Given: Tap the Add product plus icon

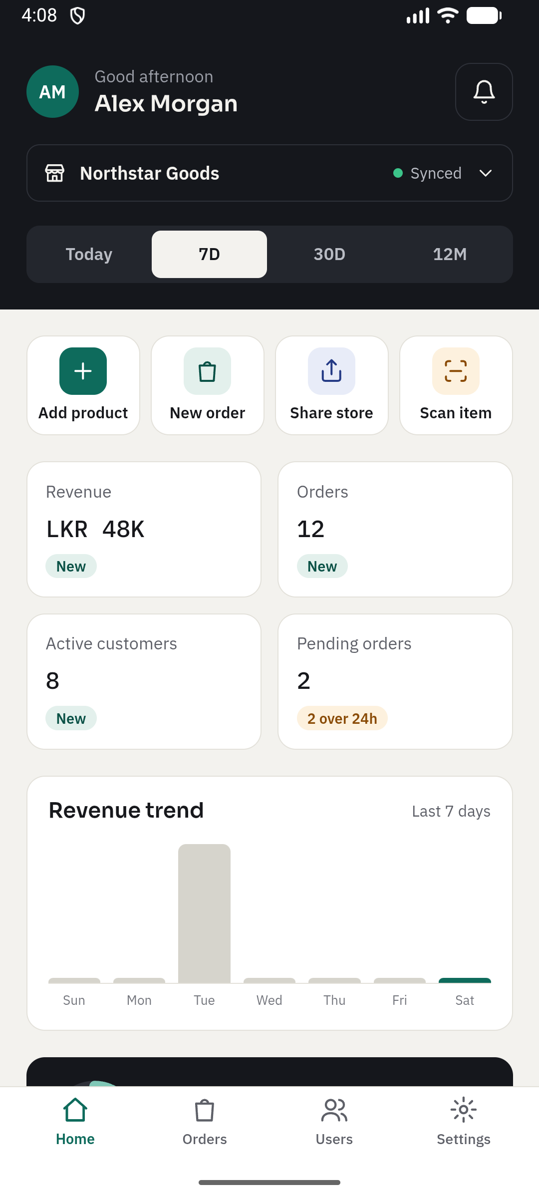Looking at the screenshot, I should click(x=83, y=371).
